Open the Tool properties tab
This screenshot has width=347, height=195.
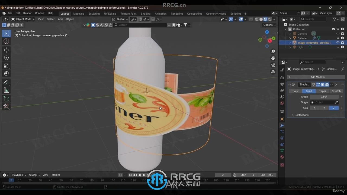[x=282, y=70]
